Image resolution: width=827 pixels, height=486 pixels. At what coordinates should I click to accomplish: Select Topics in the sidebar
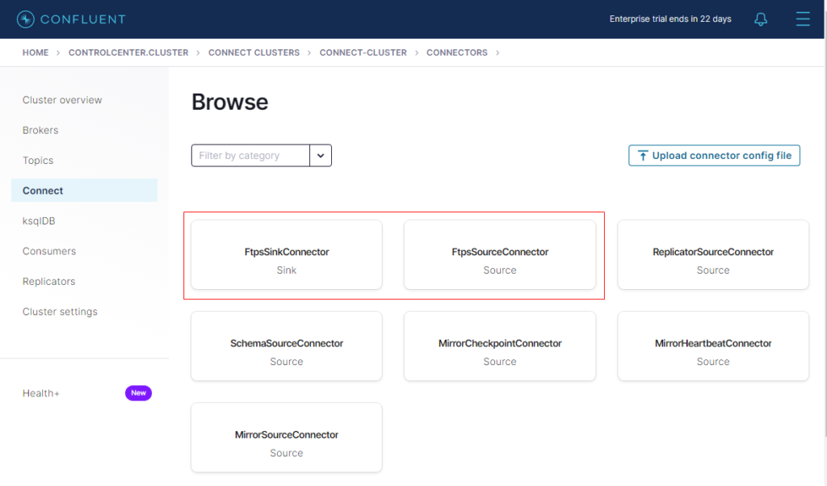point(37,160)
